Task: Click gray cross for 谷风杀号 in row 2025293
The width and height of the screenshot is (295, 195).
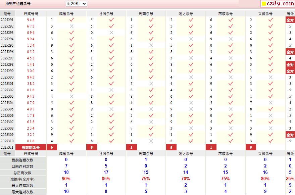Action: click(x=111, y=33)
